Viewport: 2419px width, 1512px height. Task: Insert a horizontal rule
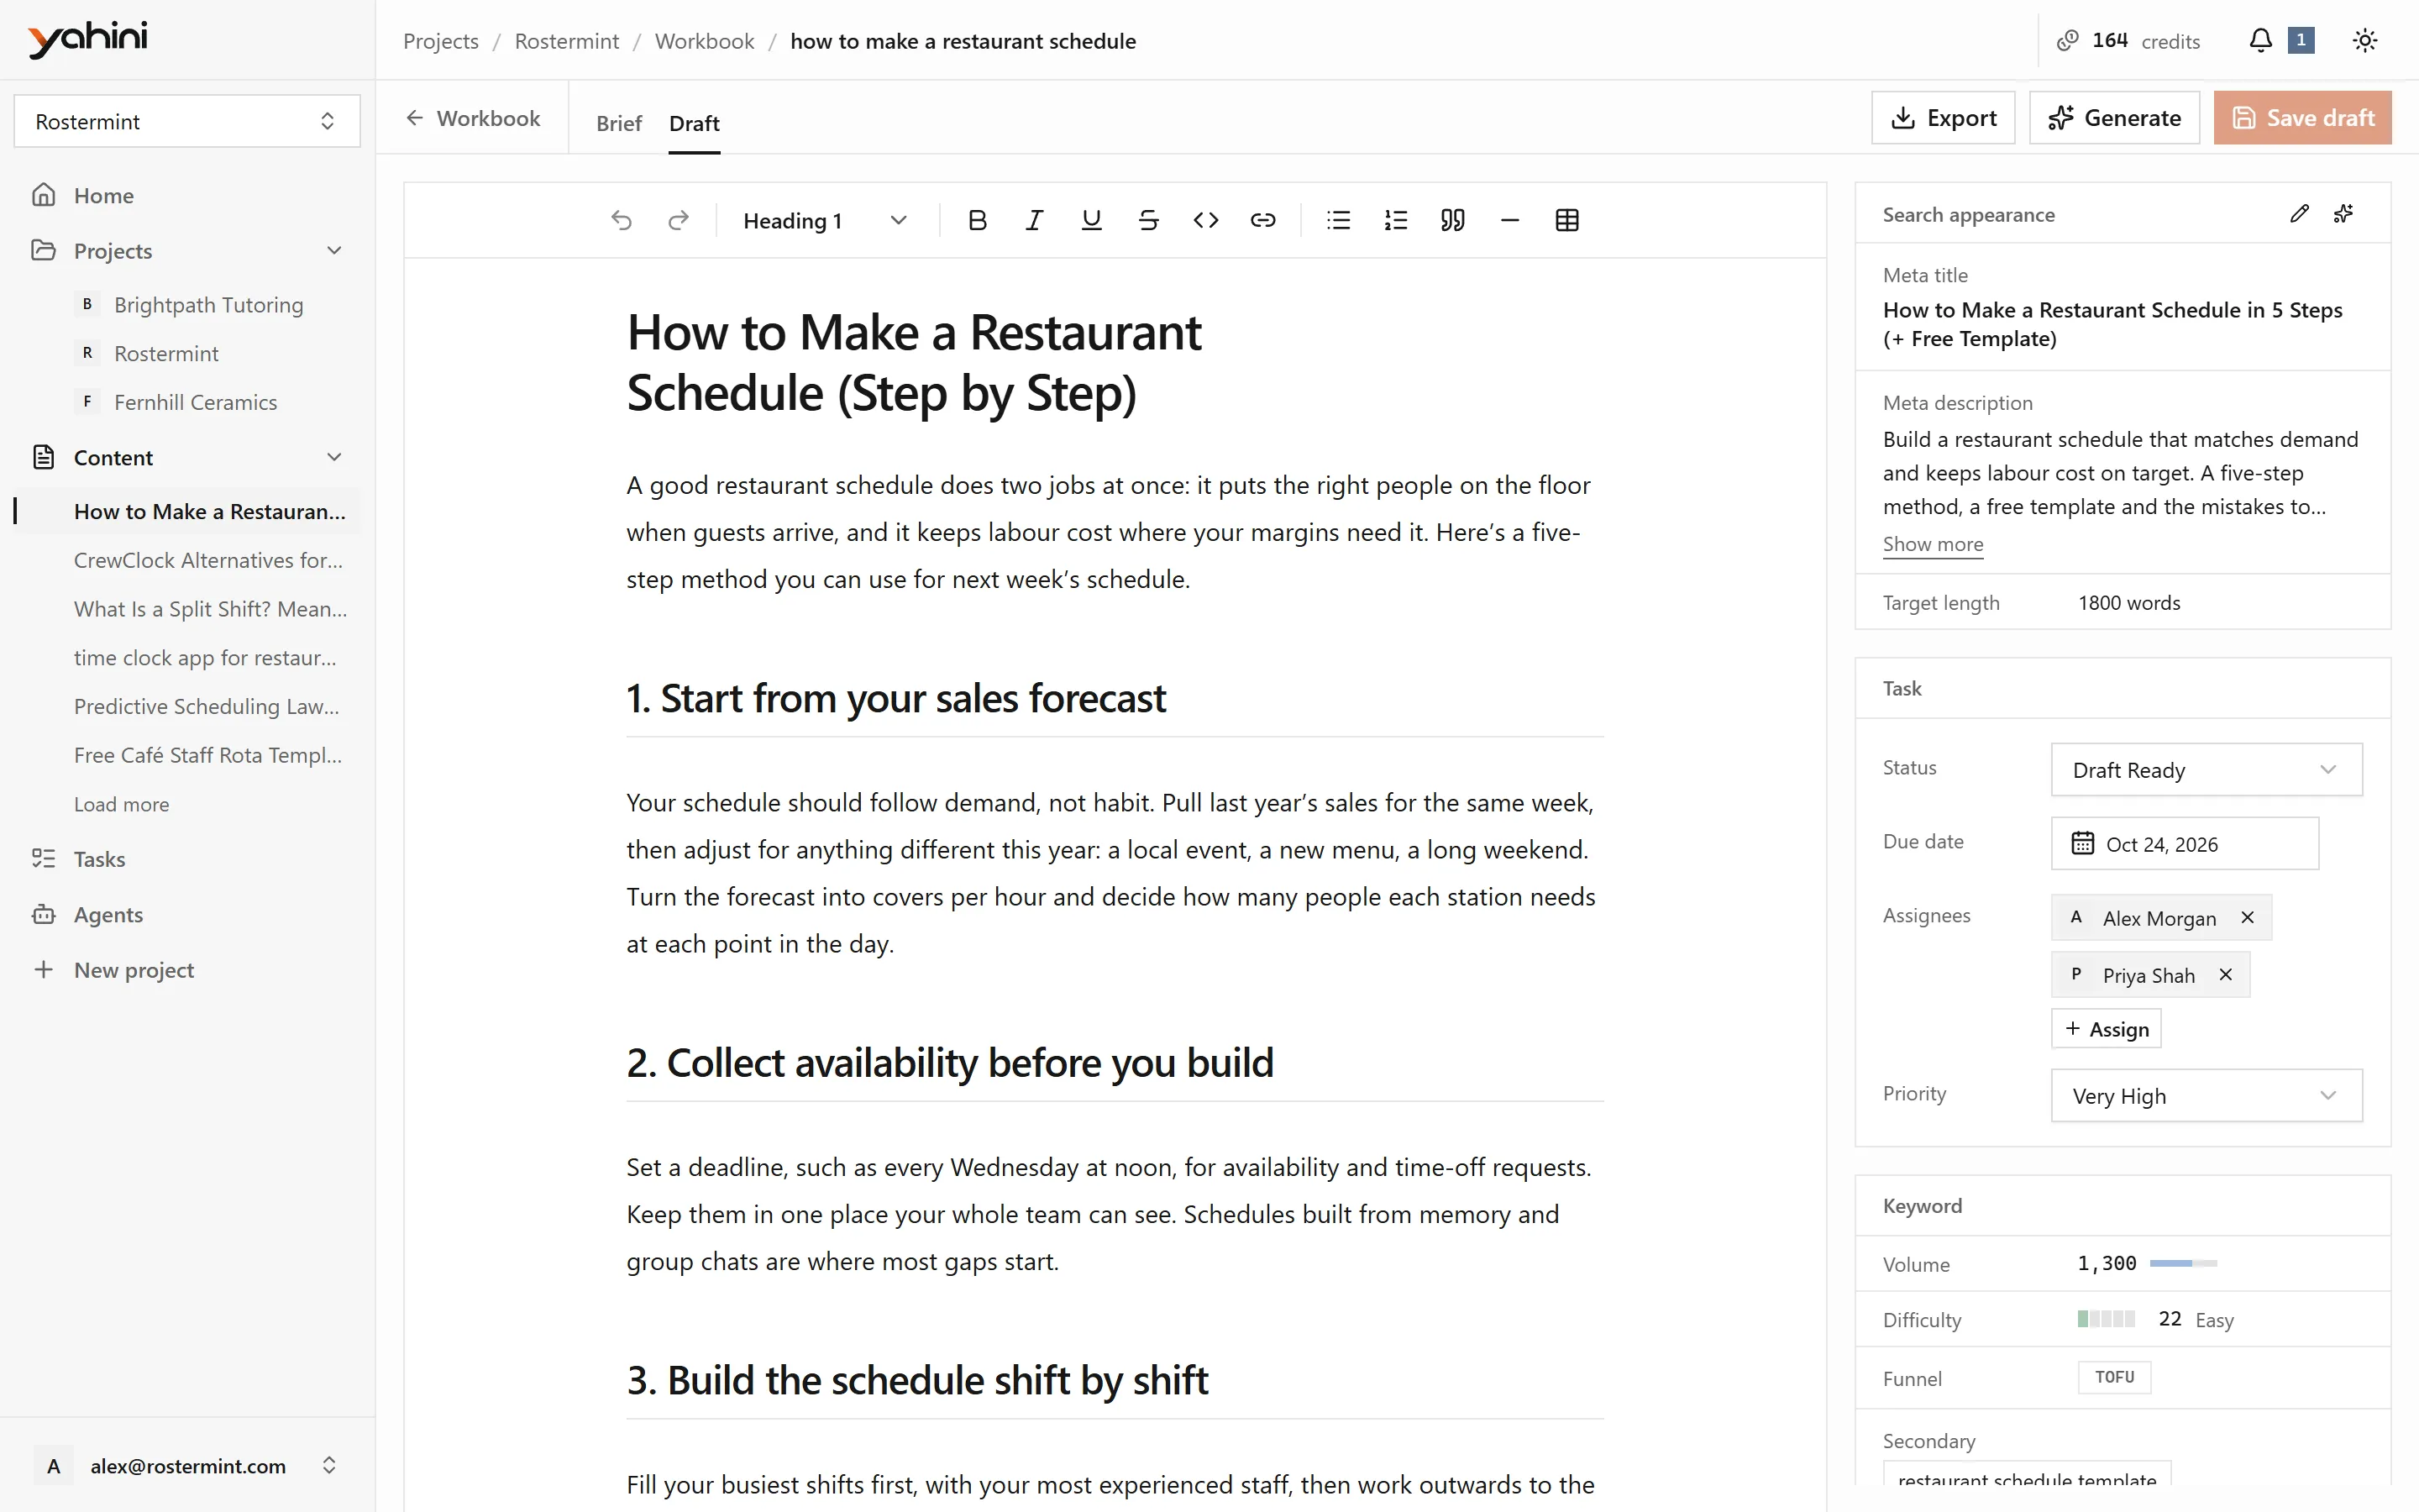click(1509, 220)
